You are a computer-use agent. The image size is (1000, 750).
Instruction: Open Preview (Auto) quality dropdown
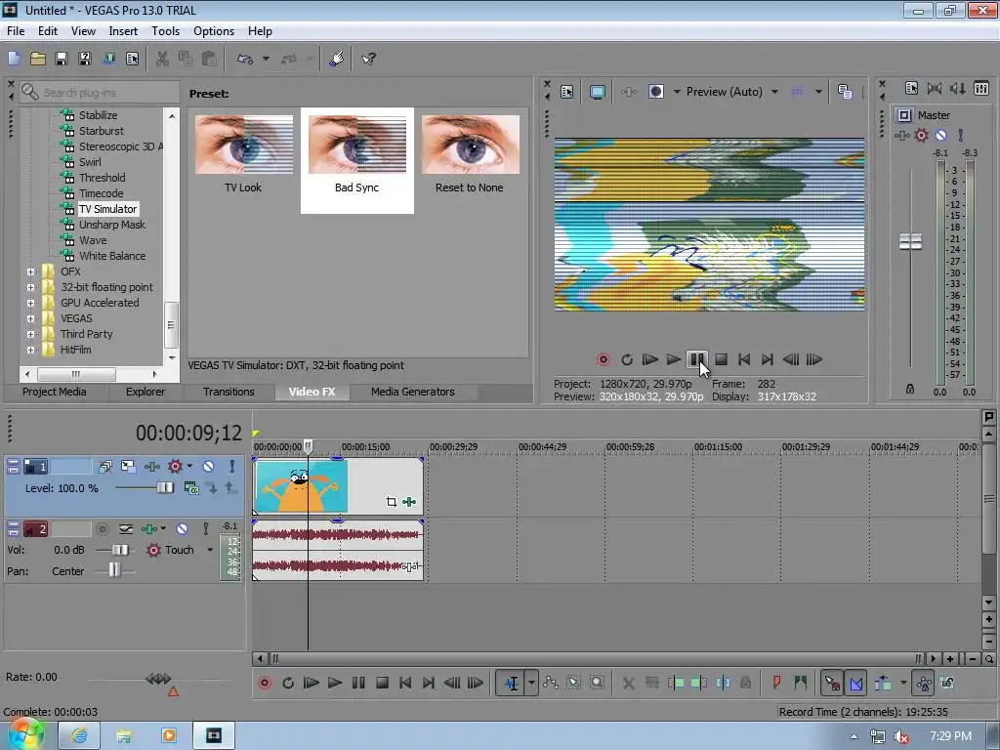(x=774, y=92)
